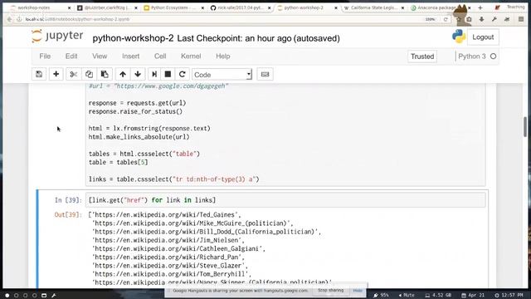Open the Insert menu

click(131, 56)
